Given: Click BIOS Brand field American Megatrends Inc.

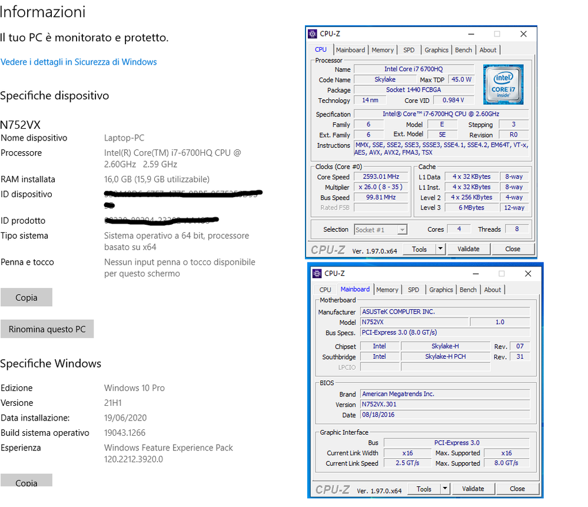Looking at the screenshot, I should pos(445,394).
